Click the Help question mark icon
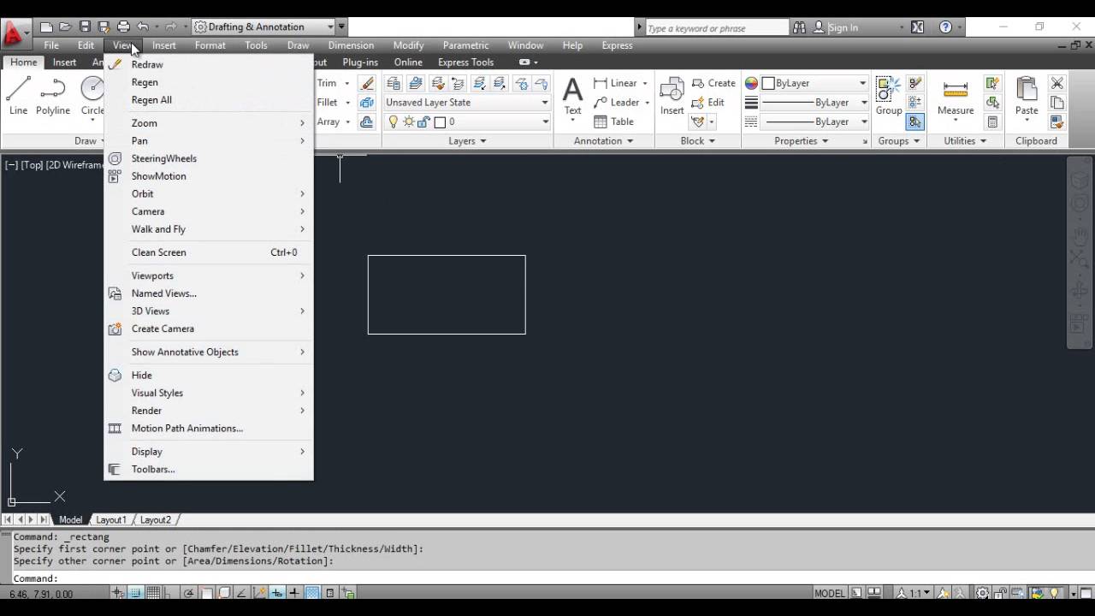Viewport: 1095px width, 616px height. coord(945,27)
